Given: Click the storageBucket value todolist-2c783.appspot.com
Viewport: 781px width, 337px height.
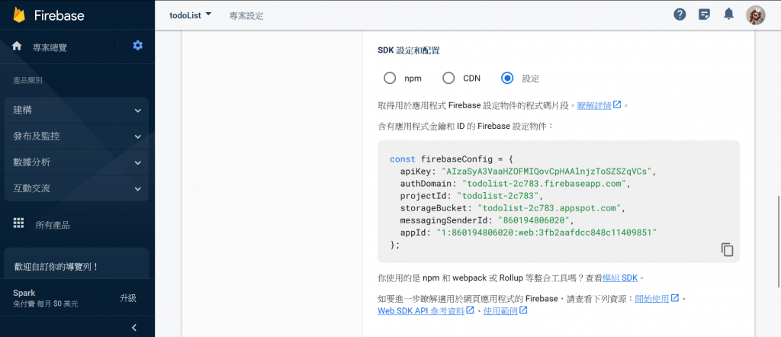Looking at the screenshot, I should 548,207.
